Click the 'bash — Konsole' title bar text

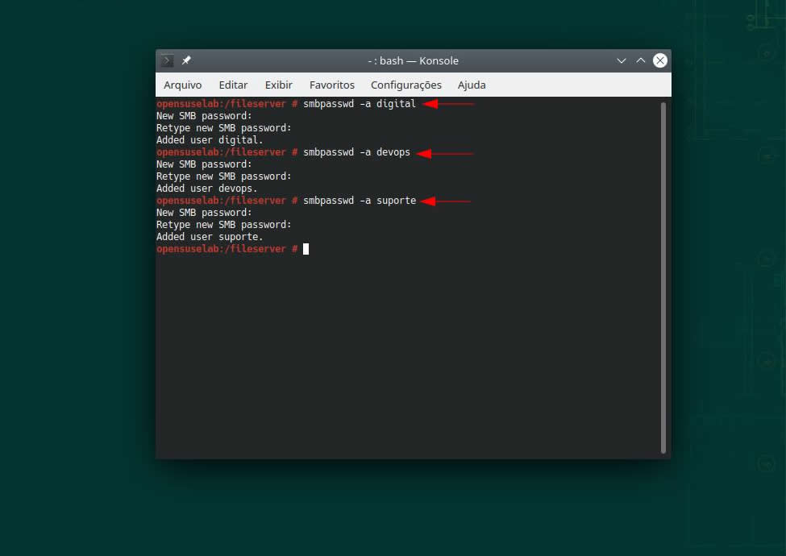click(413, 60)
